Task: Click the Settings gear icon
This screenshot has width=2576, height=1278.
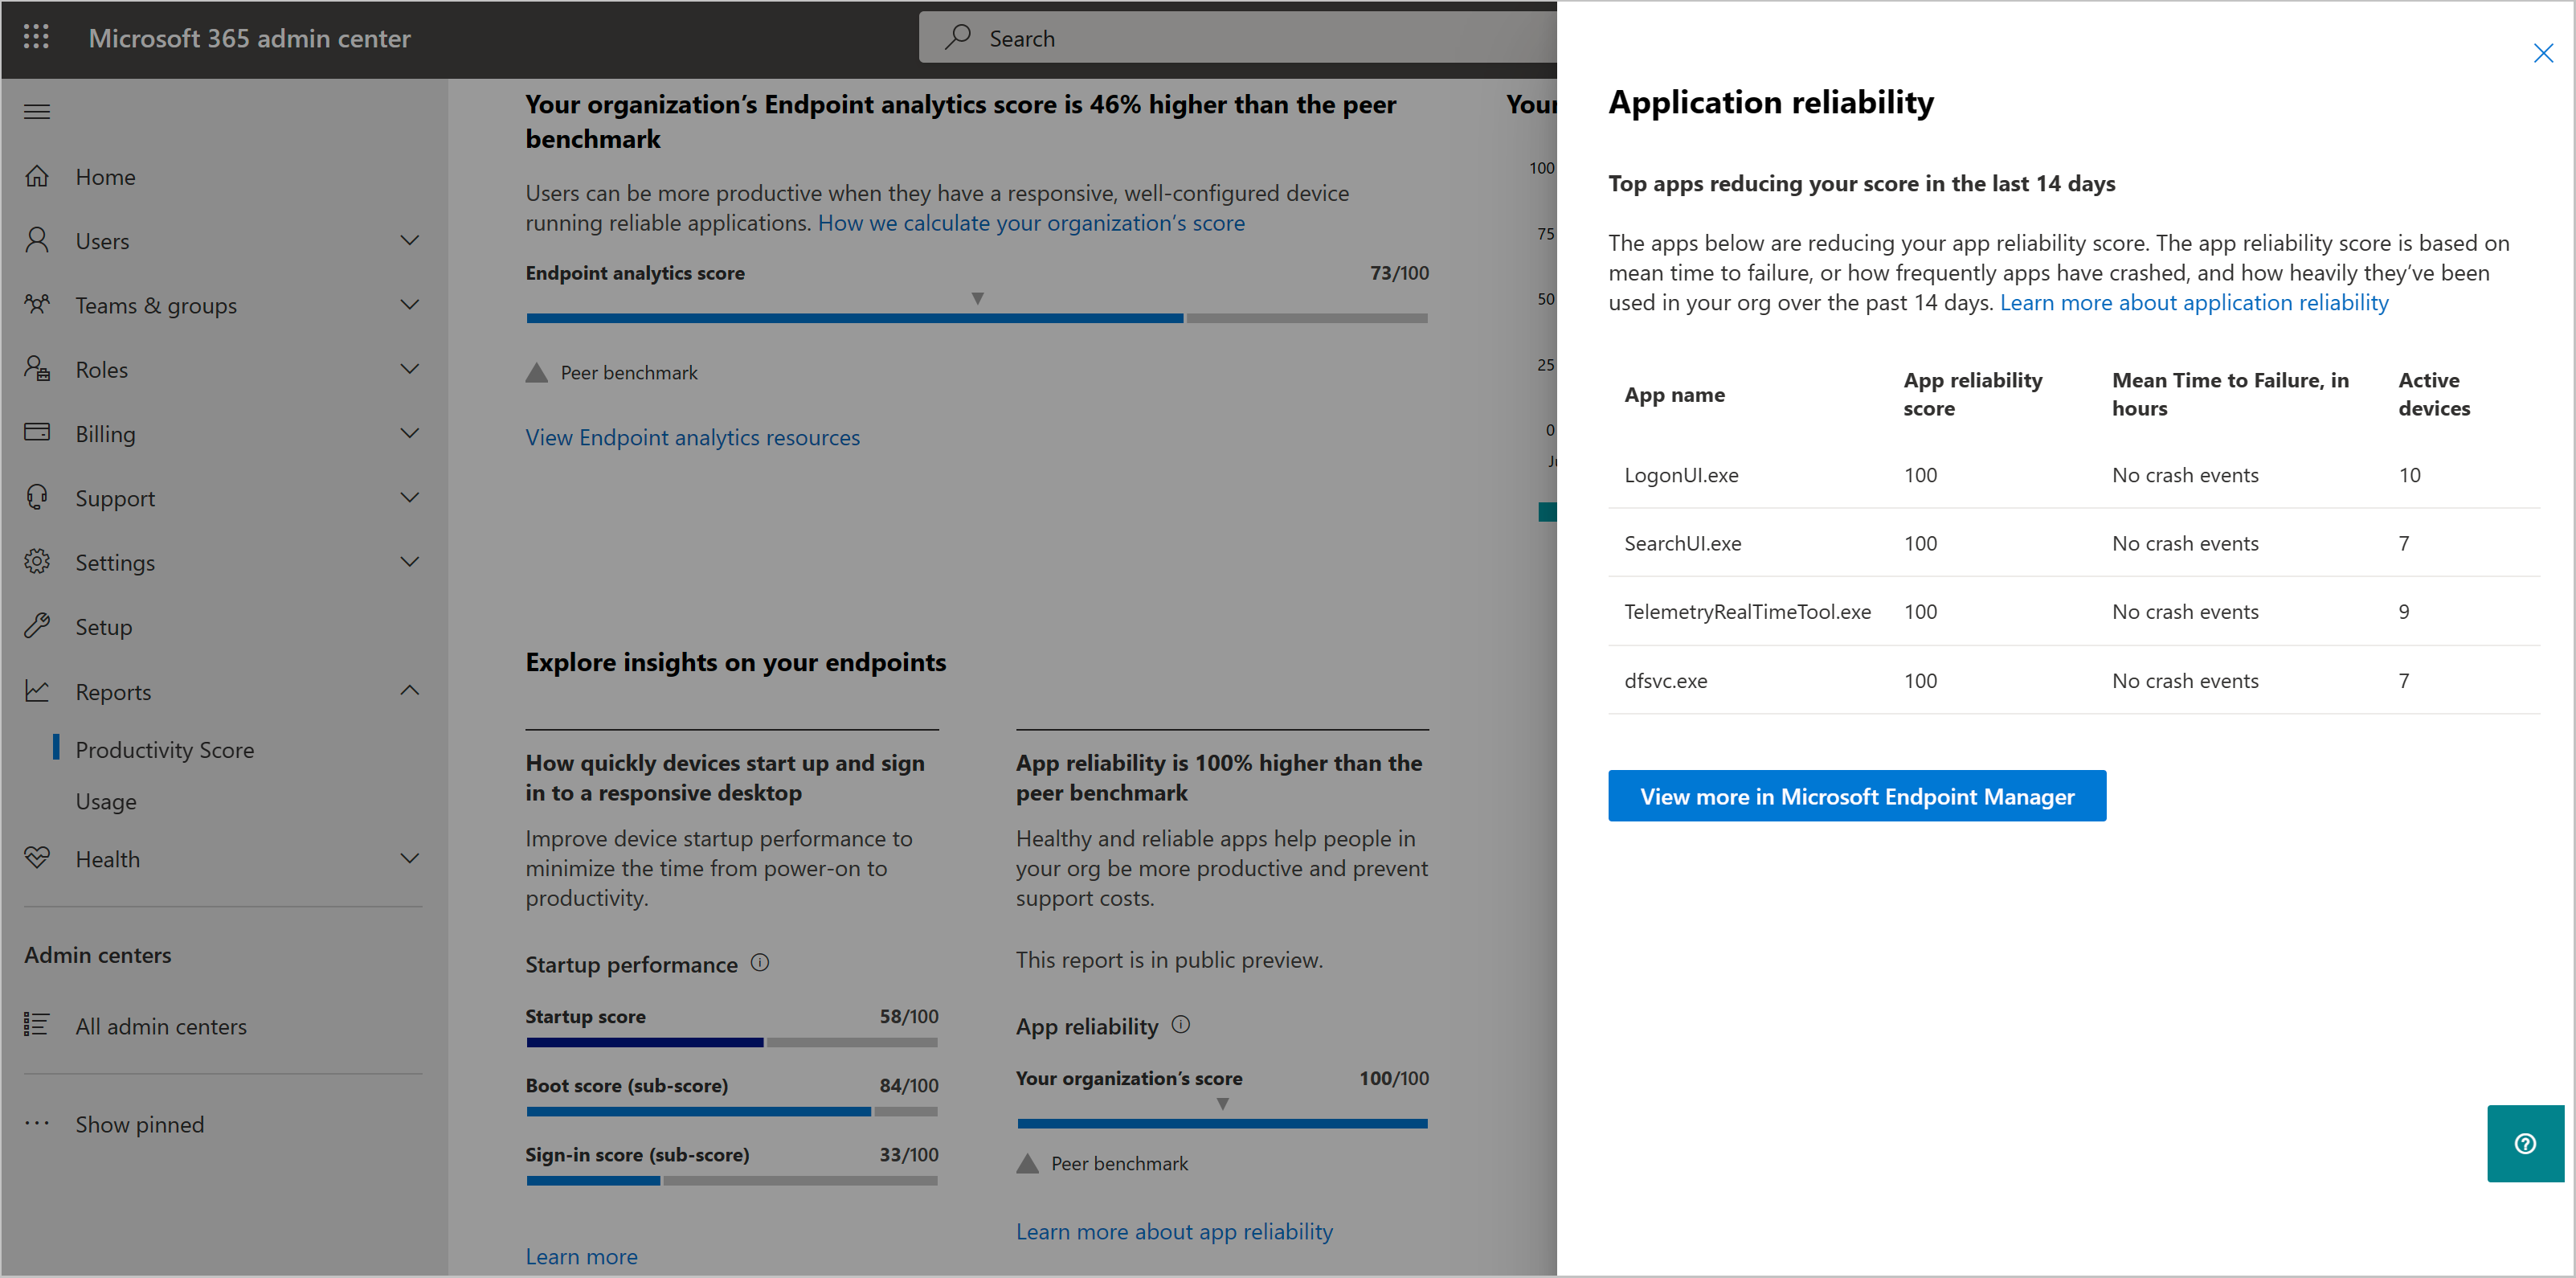Action: coord(37,561)
